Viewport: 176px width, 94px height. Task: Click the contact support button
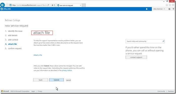point(136,57)
